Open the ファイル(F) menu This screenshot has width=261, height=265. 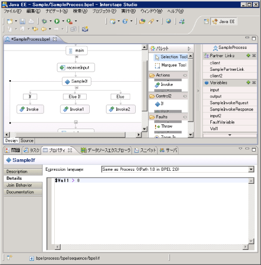point(13,11)
